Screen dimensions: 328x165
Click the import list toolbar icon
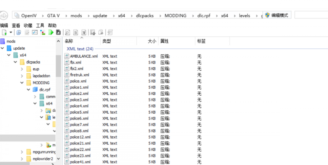93,32
